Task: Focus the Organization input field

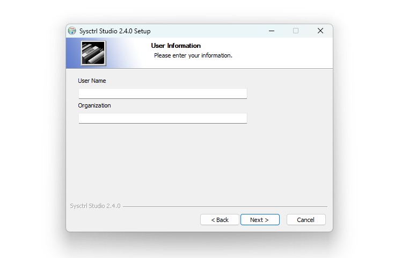Action: (x=163, y=118)
